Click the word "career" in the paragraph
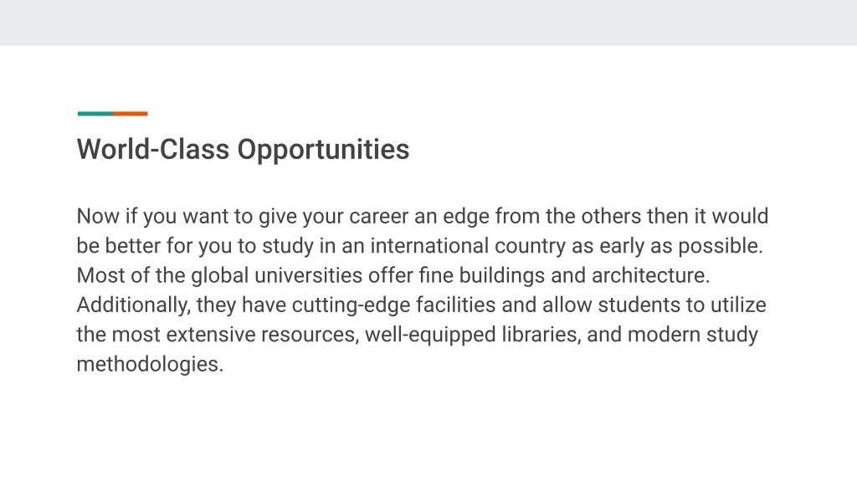This screenshot has width=857, height=482. coord(379,217)
